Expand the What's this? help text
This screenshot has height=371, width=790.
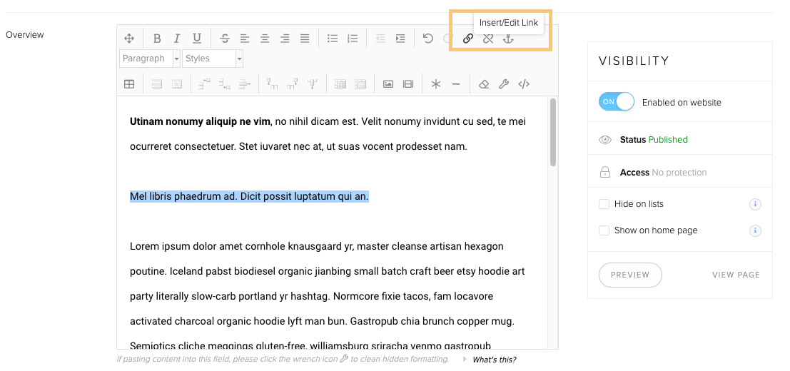(494, 360)
